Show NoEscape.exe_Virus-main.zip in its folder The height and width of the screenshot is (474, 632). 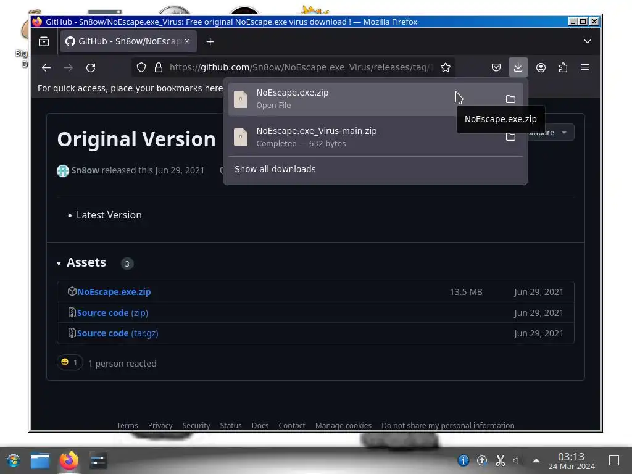click(510, 137)
